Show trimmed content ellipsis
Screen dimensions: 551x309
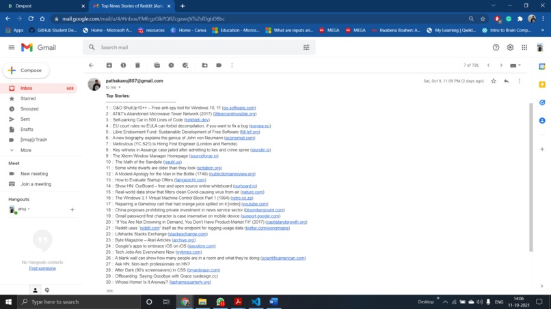[x=109, y=291]
